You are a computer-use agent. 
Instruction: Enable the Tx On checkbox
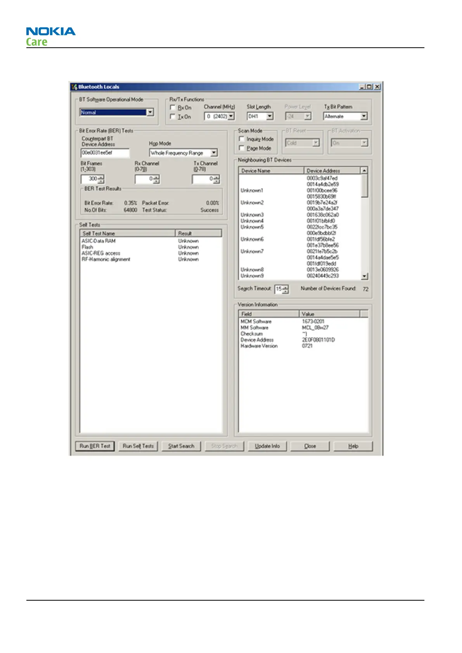pyautogui.click(x=173, y=116)
